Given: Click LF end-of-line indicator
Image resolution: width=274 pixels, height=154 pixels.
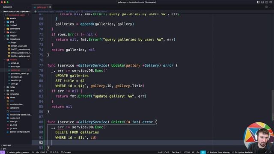Looking at the screenshot, I should pos(193,152).
